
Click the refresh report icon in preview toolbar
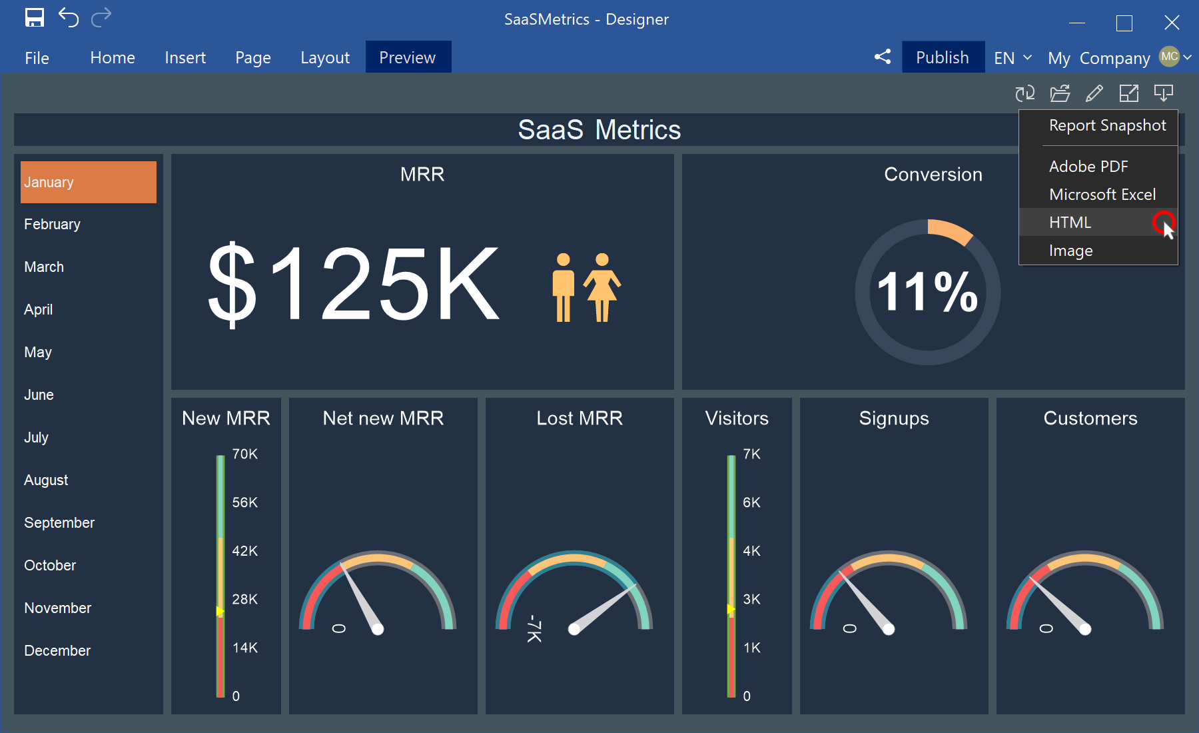[1025, 93]
